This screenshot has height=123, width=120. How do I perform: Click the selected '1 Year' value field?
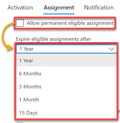point(66,49)
